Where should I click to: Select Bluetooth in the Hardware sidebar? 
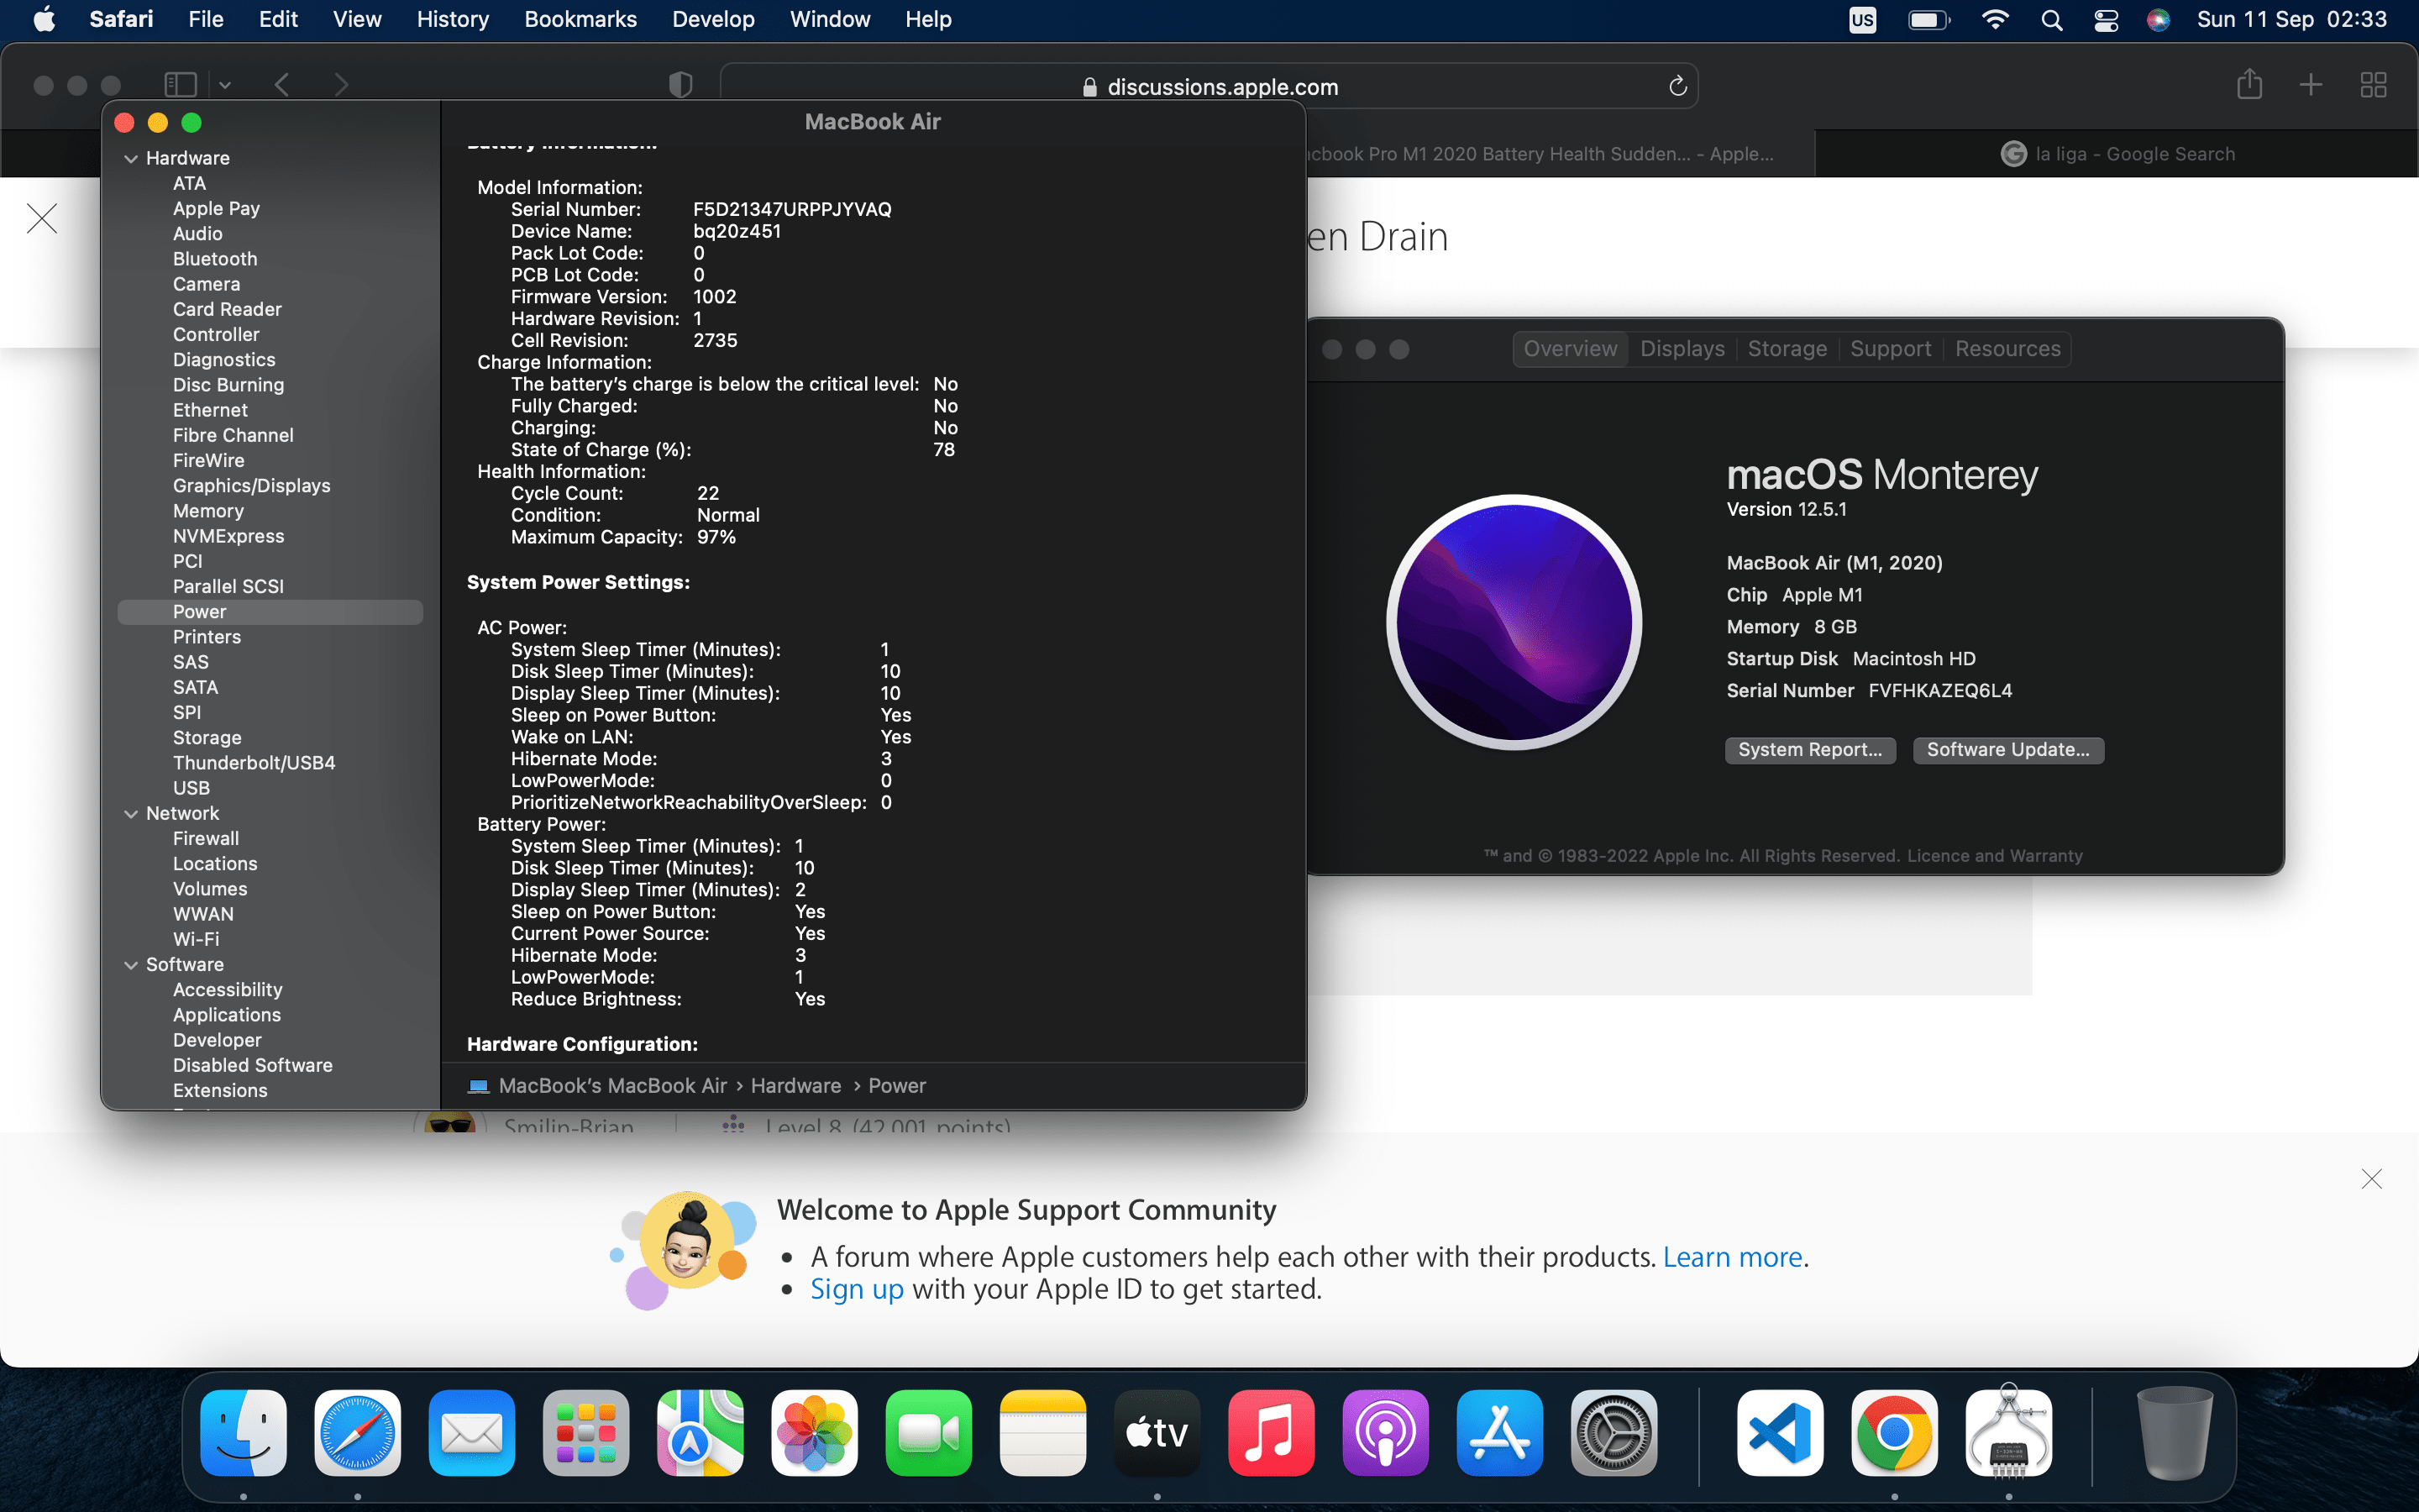click(x=214, y=258)
